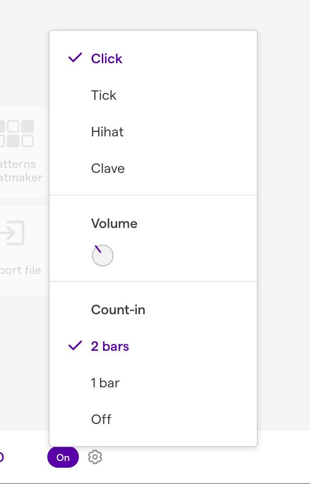Screen dimensions: 310x484
Task: Toggle the metronome On button
Action: pos(63,457)
